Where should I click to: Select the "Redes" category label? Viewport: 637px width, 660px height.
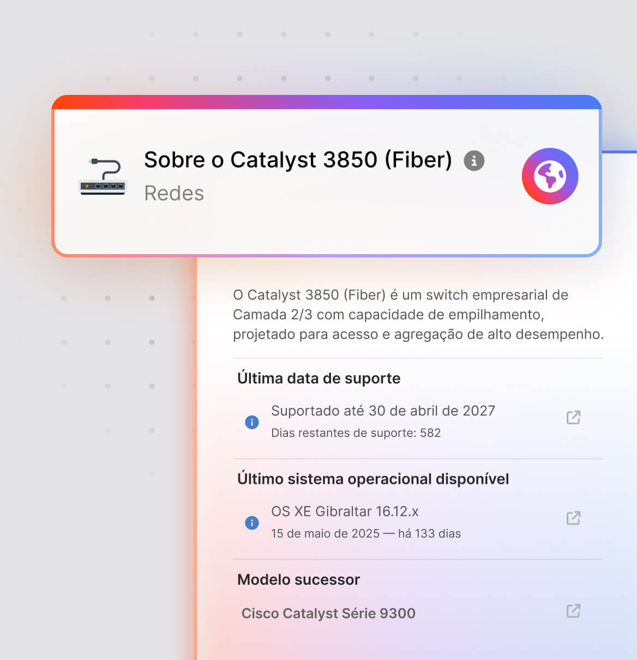[174, 193]
